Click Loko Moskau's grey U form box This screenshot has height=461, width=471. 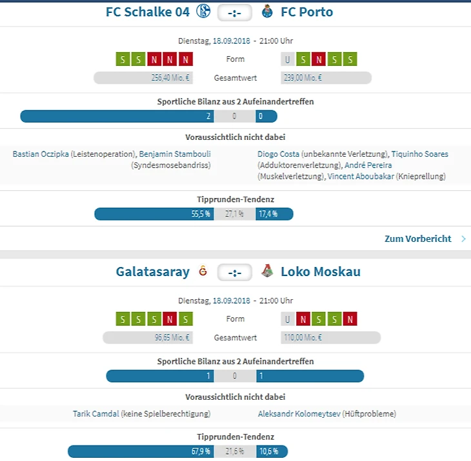click(288, 319)
